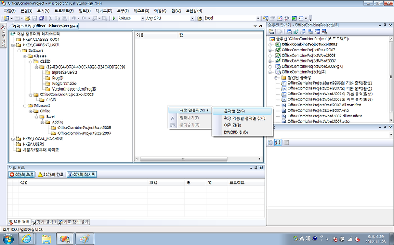Select the VersionIndependentProgID registry key
The height and width of the screenshot is (245, 394).
[x=74, y=89]
